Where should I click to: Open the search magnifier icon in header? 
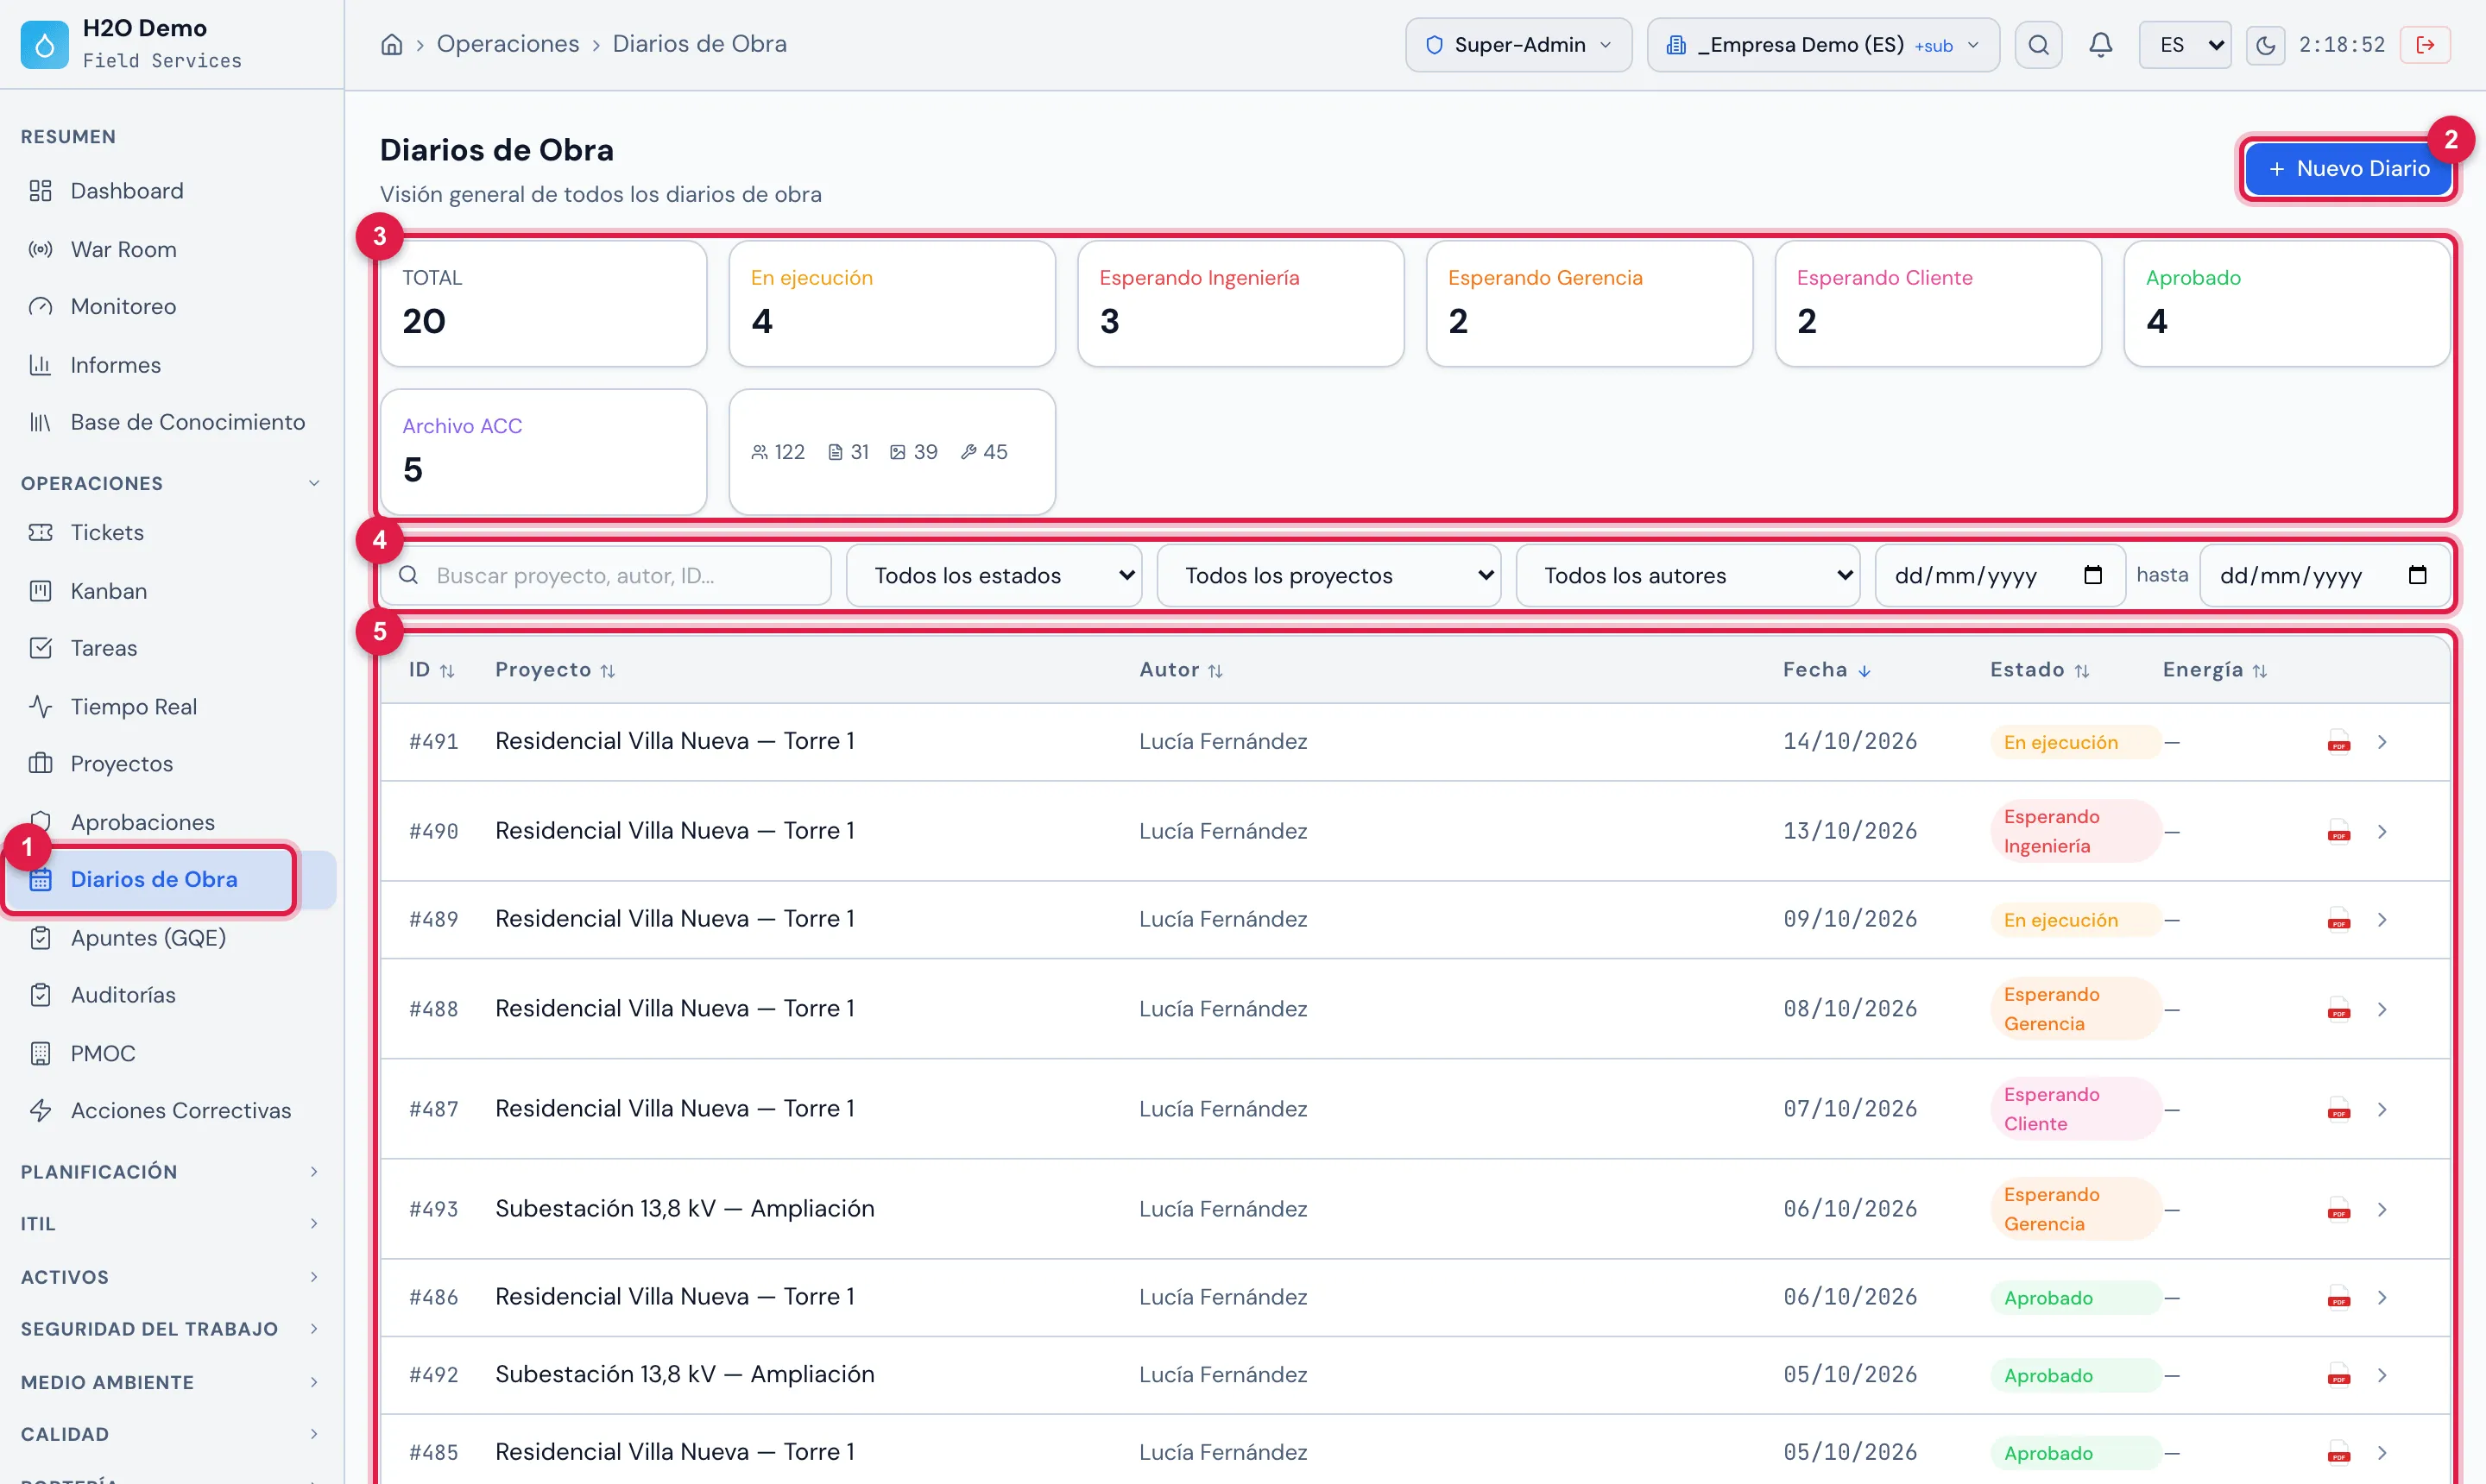(x=2038, y=45)
